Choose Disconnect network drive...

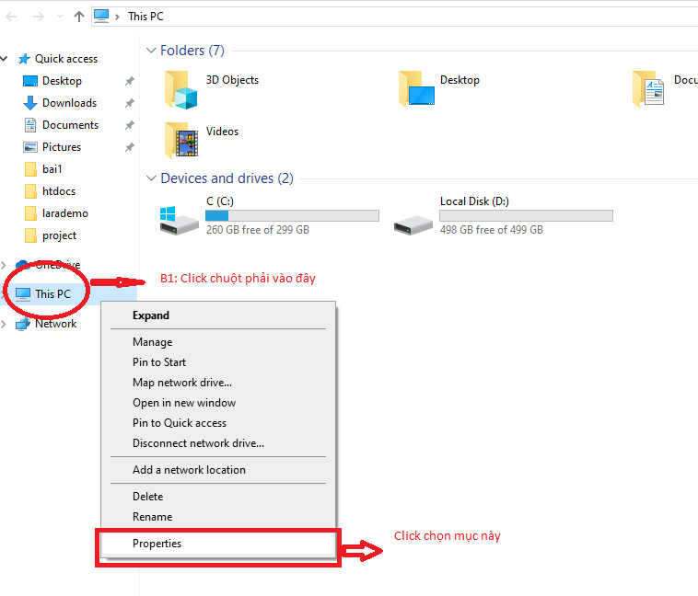click(218, 443)
